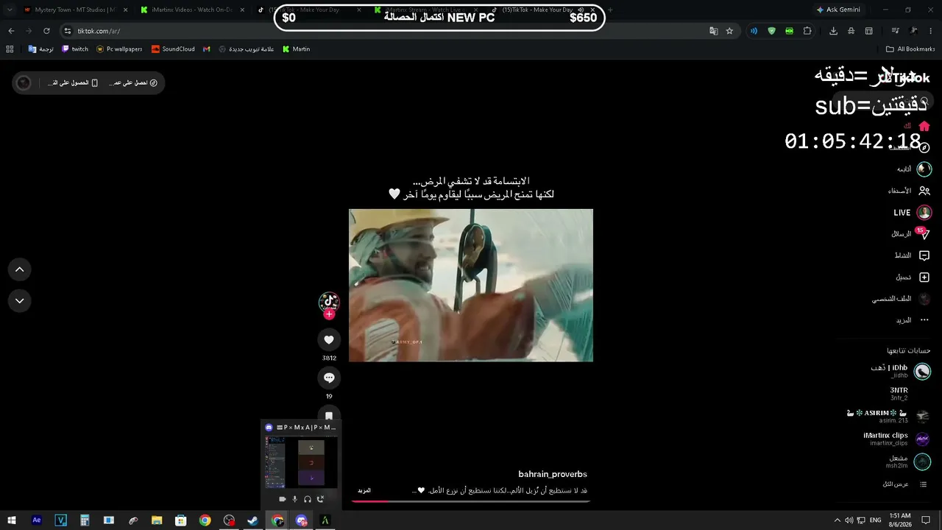
Task: Open the Pc wallpapers bookmark
Action: [x=119, y=49]
